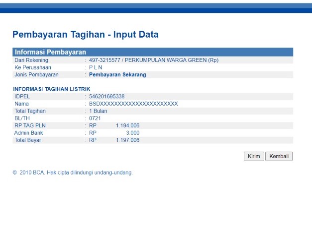Select the Informasi Pembayaran section header
Image resolution: width=312 pixels, height=230 pixels.
tap(50, 52)
